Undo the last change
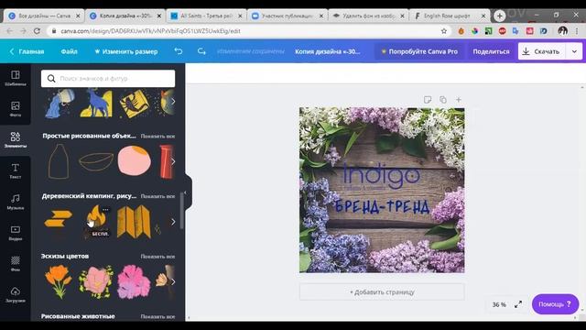Viewport: 586px width, 330px height. (x=179, y=51)
